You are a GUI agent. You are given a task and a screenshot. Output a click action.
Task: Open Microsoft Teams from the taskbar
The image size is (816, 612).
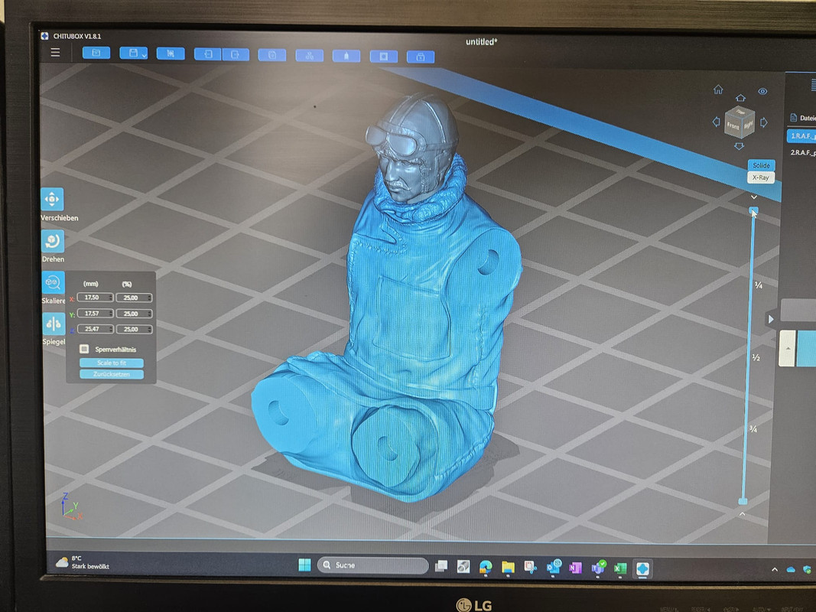point(599,568)
